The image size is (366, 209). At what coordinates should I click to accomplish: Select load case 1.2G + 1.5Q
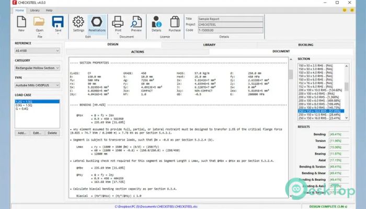point(37,102)
